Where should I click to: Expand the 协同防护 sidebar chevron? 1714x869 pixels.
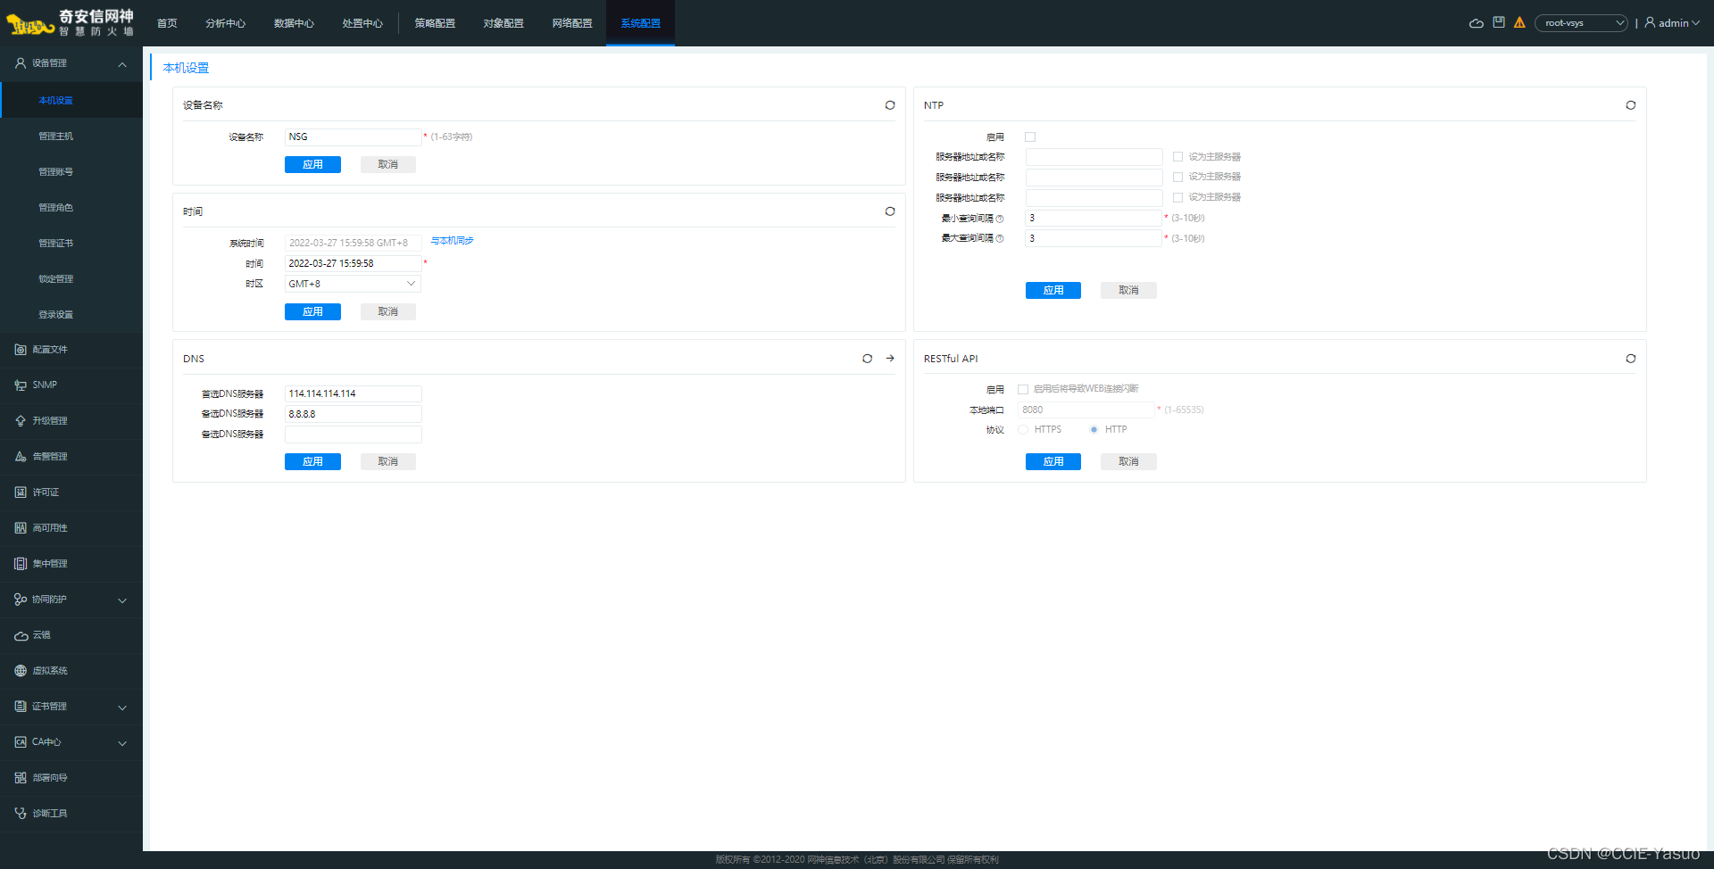122,600
